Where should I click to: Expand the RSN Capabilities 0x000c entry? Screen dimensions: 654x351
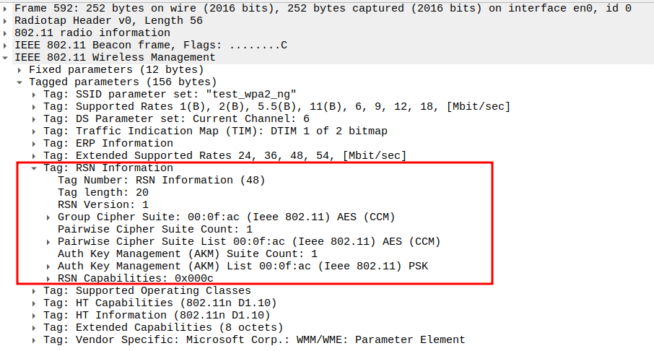[x=49, y=278]
